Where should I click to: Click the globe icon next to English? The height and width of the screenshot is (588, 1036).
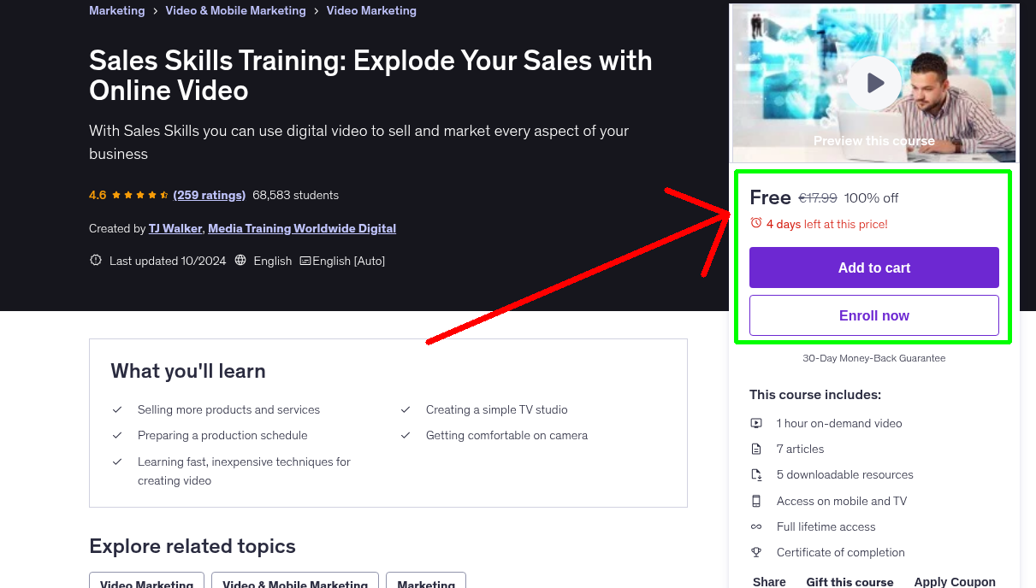(x=240, y=261)
